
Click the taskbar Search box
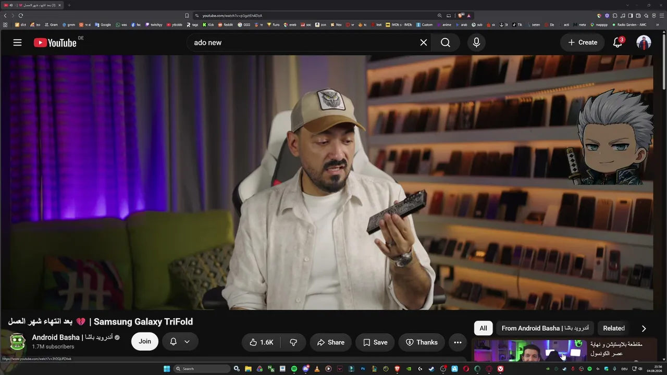(x=202, y=369)
